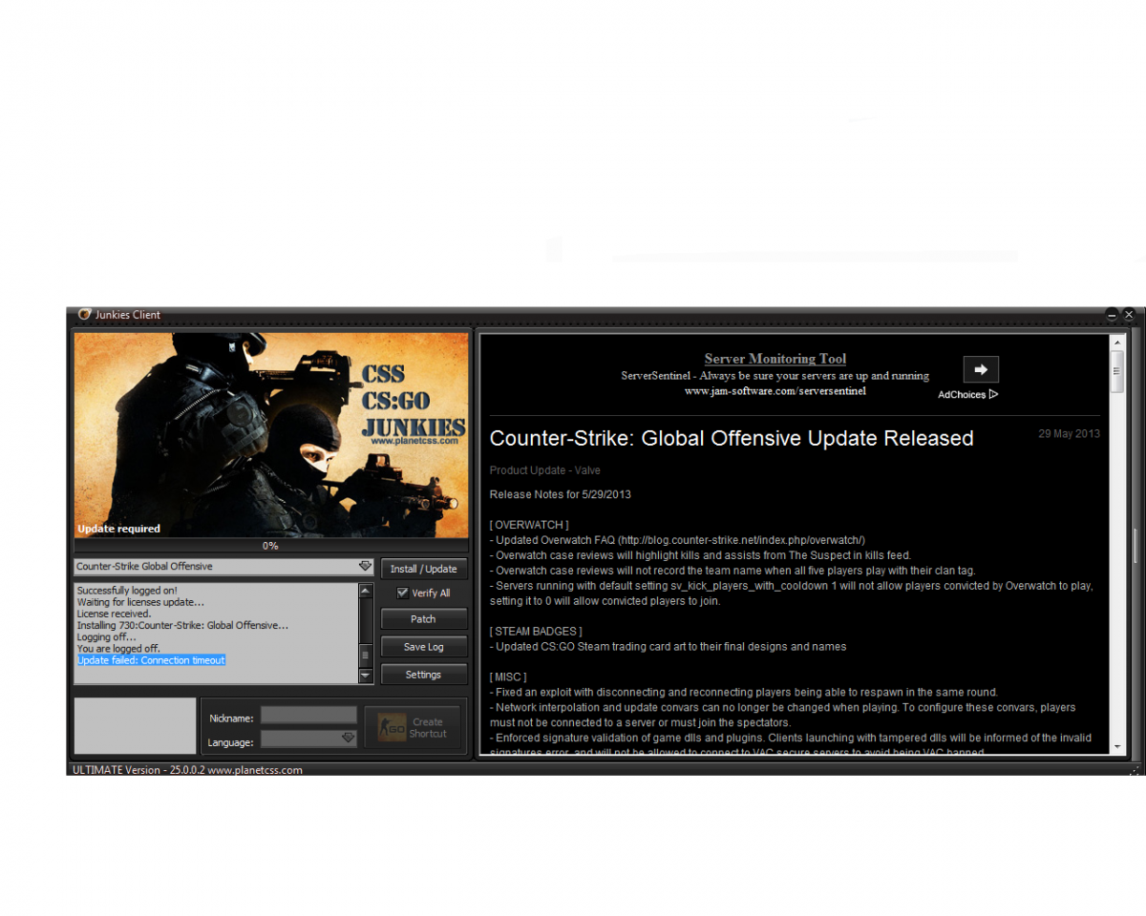Open the Server Monitoring Tool link
Viewport: 1146px width, 916px height.
click(x=775, y=359)
